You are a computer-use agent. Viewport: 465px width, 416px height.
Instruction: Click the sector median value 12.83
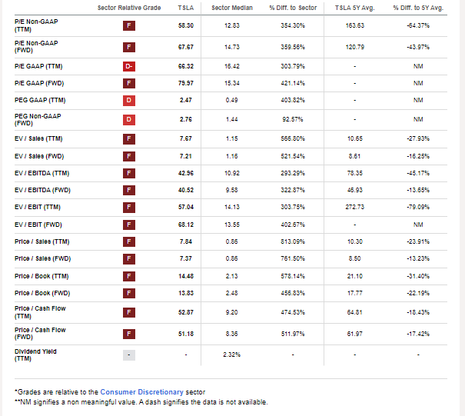point(232,26)
